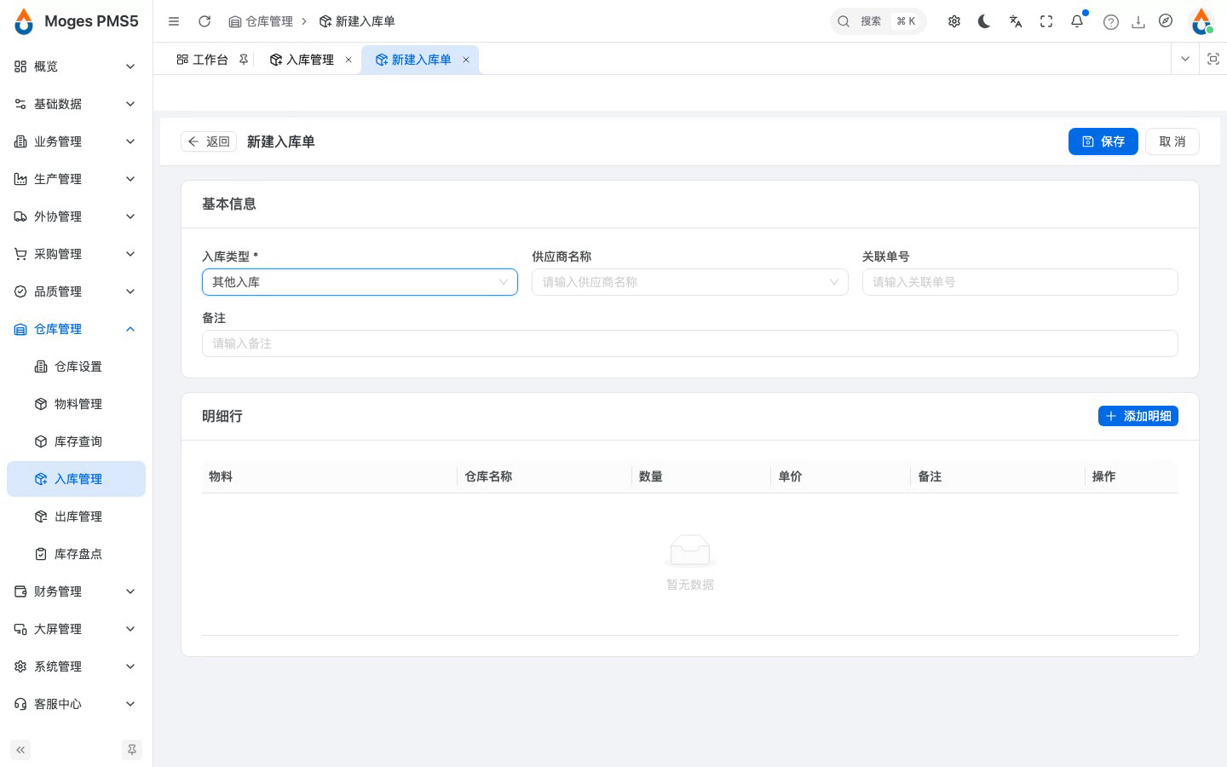Viewport: 1227px width, 767px height.
Task: Open 出库管理 in sidebar
Action: pos(76,516)
